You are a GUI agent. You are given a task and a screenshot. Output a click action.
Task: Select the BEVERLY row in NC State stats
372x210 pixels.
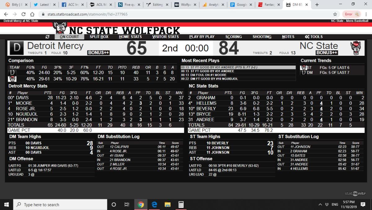pos(276,109)
